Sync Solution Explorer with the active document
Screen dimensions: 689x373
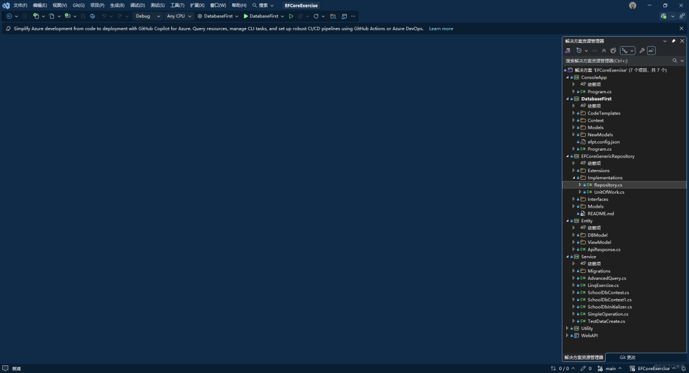tap(594, 50)
